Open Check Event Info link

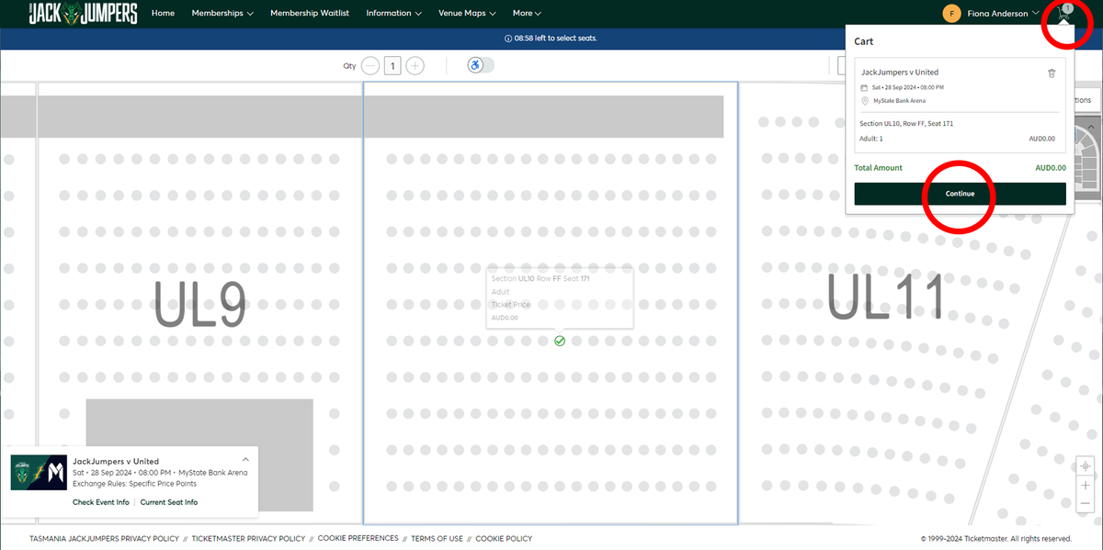(101, 502)
